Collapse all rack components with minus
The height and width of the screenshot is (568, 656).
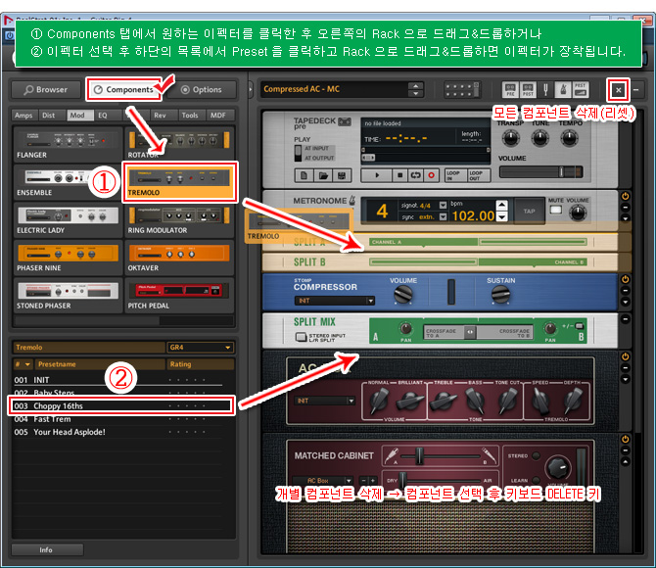635,89
